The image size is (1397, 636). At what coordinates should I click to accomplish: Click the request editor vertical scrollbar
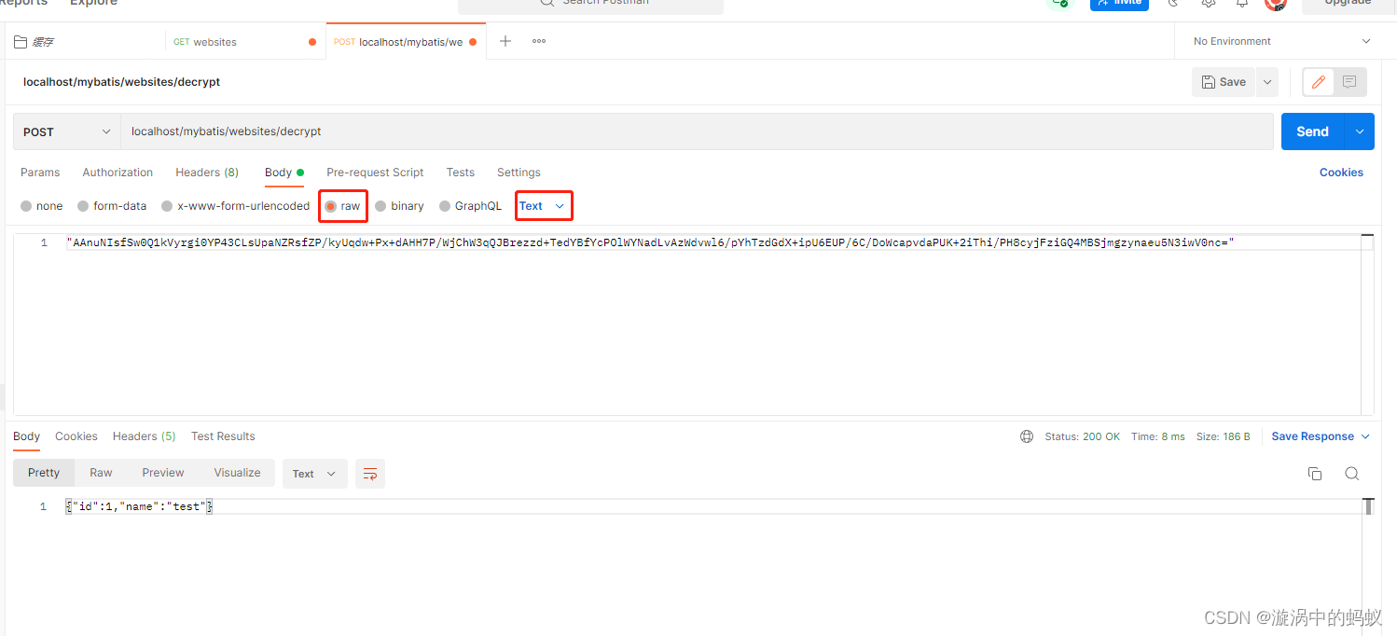(1367, 324)
